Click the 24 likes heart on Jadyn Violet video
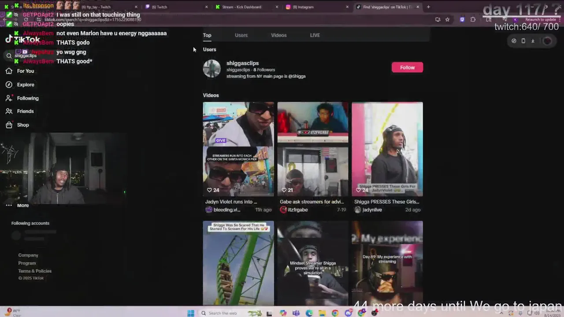The image size is (564, 317). pyautogui.click(x=210, y=190)
